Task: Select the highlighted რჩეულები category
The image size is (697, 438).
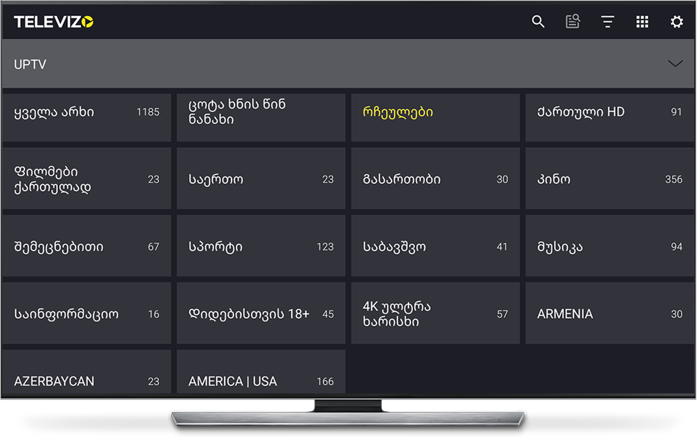Action: (435, 117)
